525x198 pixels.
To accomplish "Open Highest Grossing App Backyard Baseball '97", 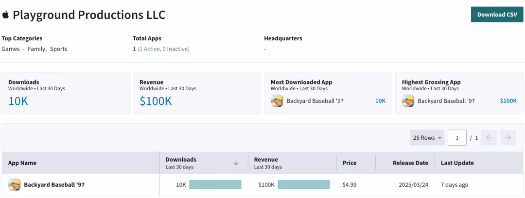I will coord(446,100).
